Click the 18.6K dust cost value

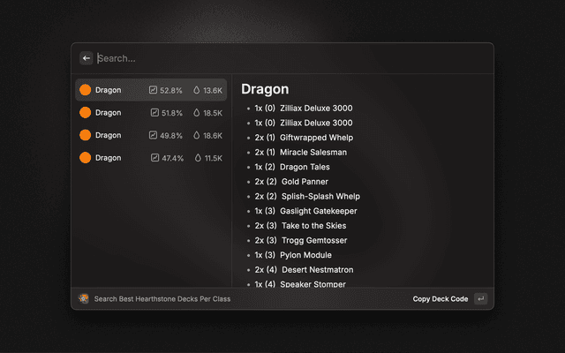pos(212,135)
